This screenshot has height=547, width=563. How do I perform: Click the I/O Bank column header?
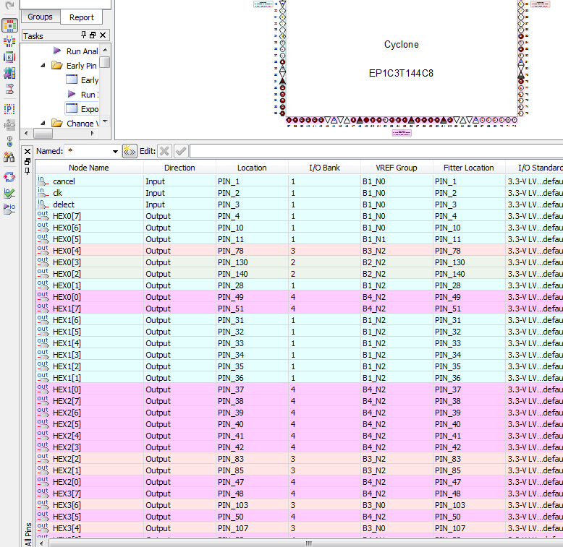tap(324, 168)
